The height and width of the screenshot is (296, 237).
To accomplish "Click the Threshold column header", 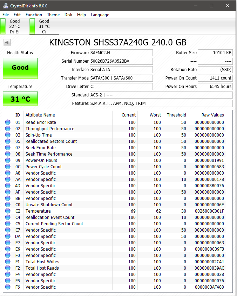I will [176, 115].
